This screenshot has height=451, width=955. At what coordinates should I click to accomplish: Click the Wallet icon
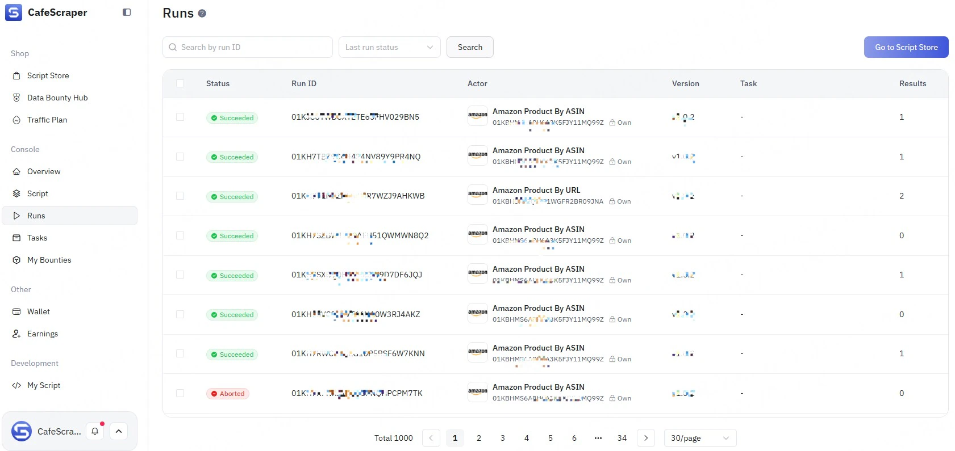click(16, 311)
